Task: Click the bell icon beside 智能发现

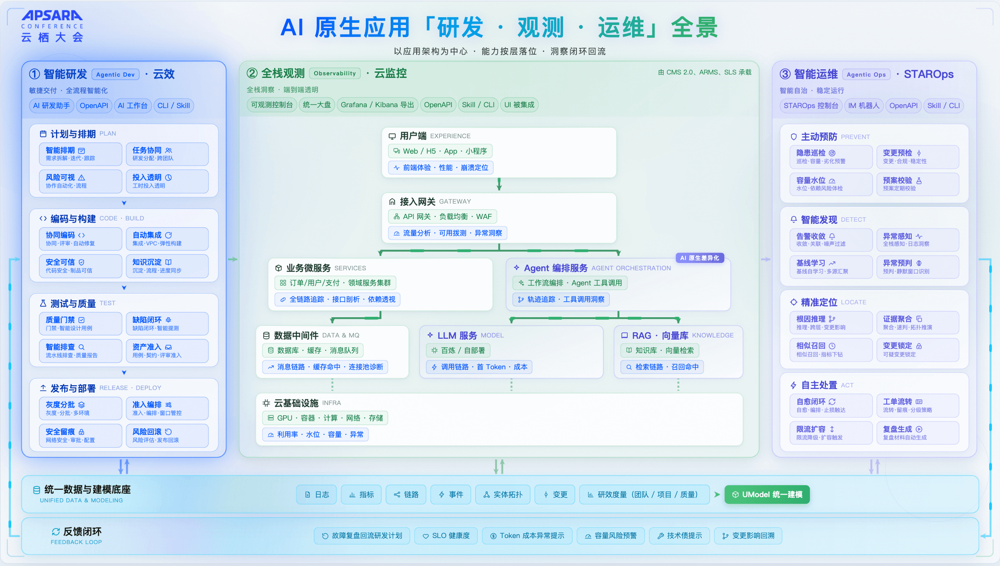Action: point(794,220)
